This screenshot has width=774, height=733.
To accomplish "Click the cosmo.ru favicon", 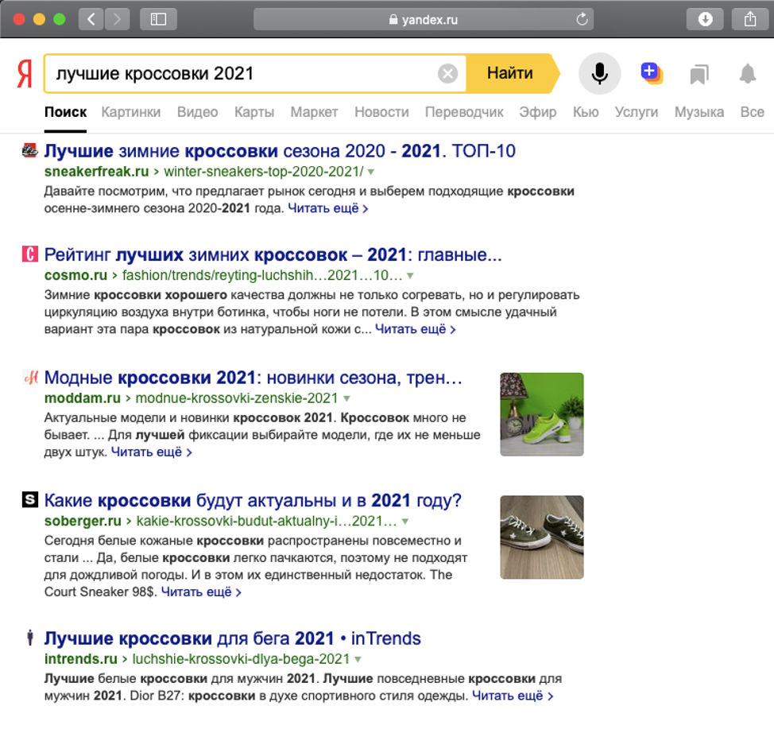I will coord(30,254).
